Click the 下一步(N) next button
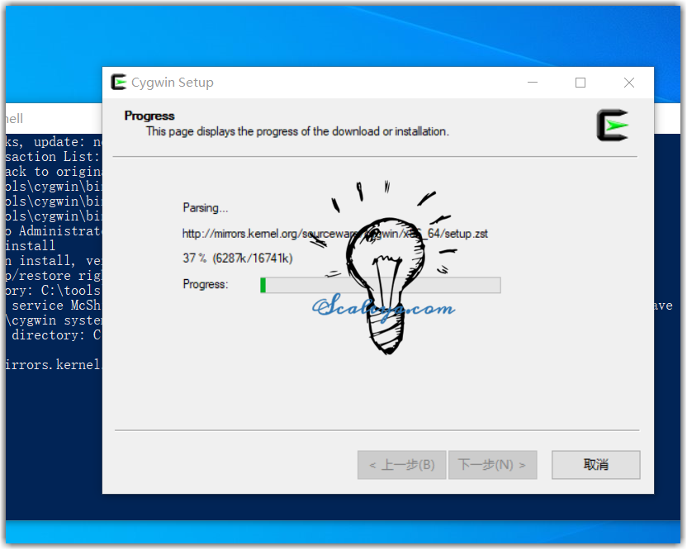The width and height of the screenshot is (687, 550). [x=492, y=465]
